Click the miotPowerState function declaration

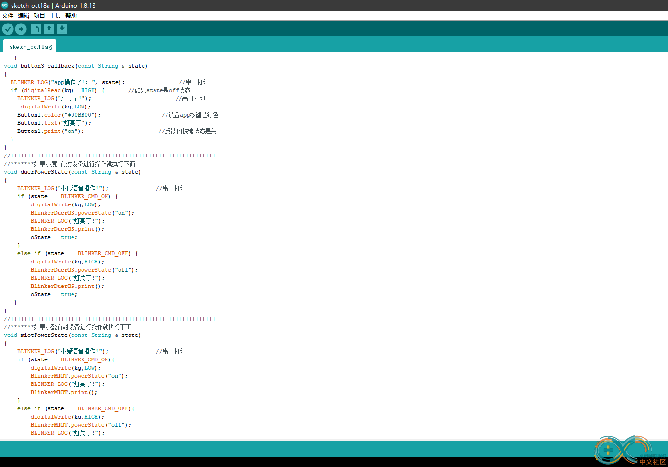(72, 335)
